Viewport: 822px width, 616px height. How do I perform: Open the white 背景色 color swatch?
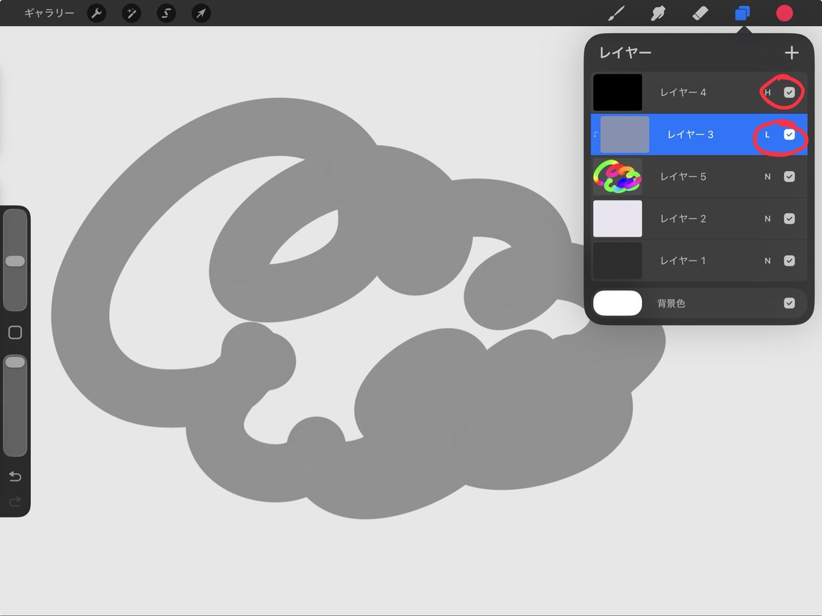pos(617,303)
